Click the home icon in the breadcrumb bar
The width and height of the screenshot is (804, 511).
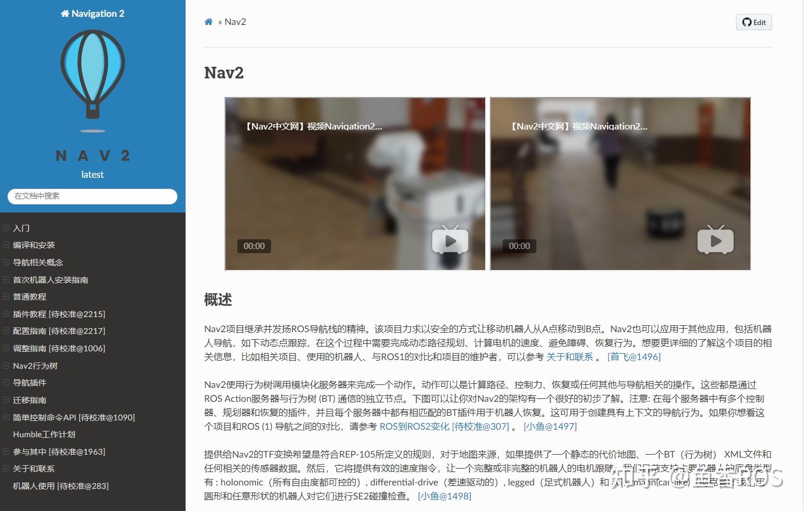pos(208,21)
